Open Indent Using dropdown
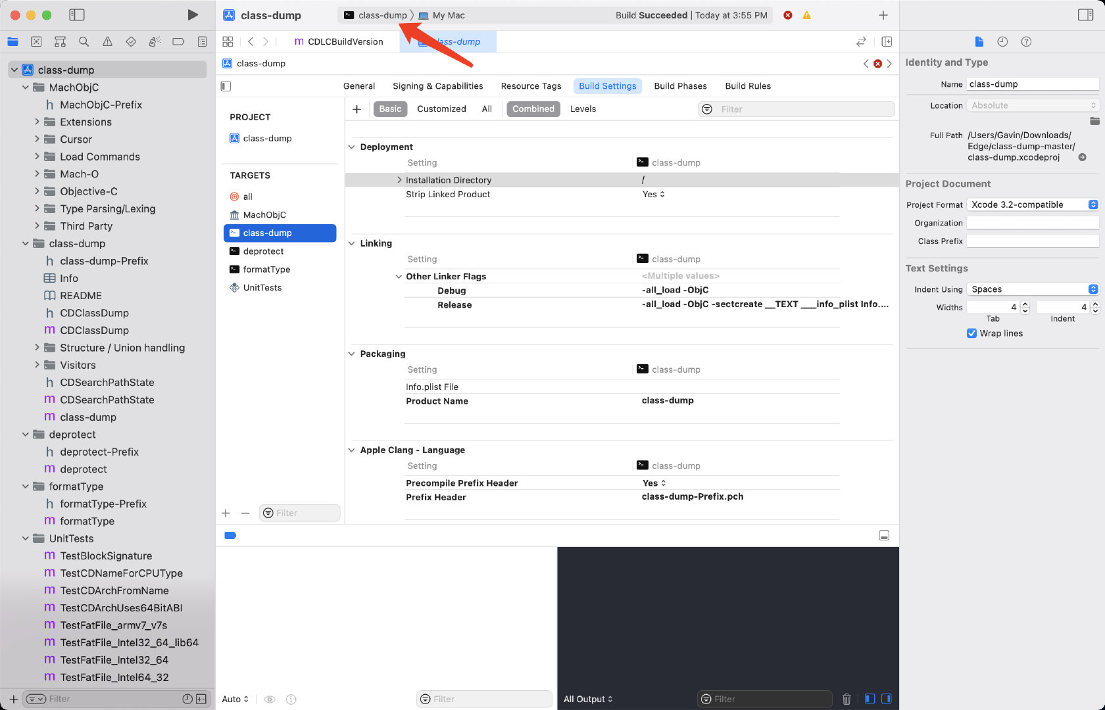The height and width of the screenshot is (710, 1105). 1033,289
